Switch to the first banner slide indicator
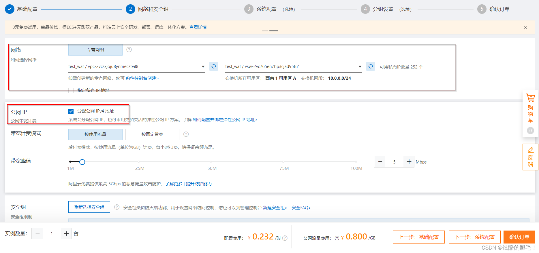Image resolution: width=539 pixels, height=253 pixels. click(x=265, y=31)
